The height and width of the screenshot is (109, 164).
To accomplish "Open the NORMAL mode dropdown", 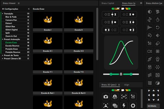I will click(154, 106).
